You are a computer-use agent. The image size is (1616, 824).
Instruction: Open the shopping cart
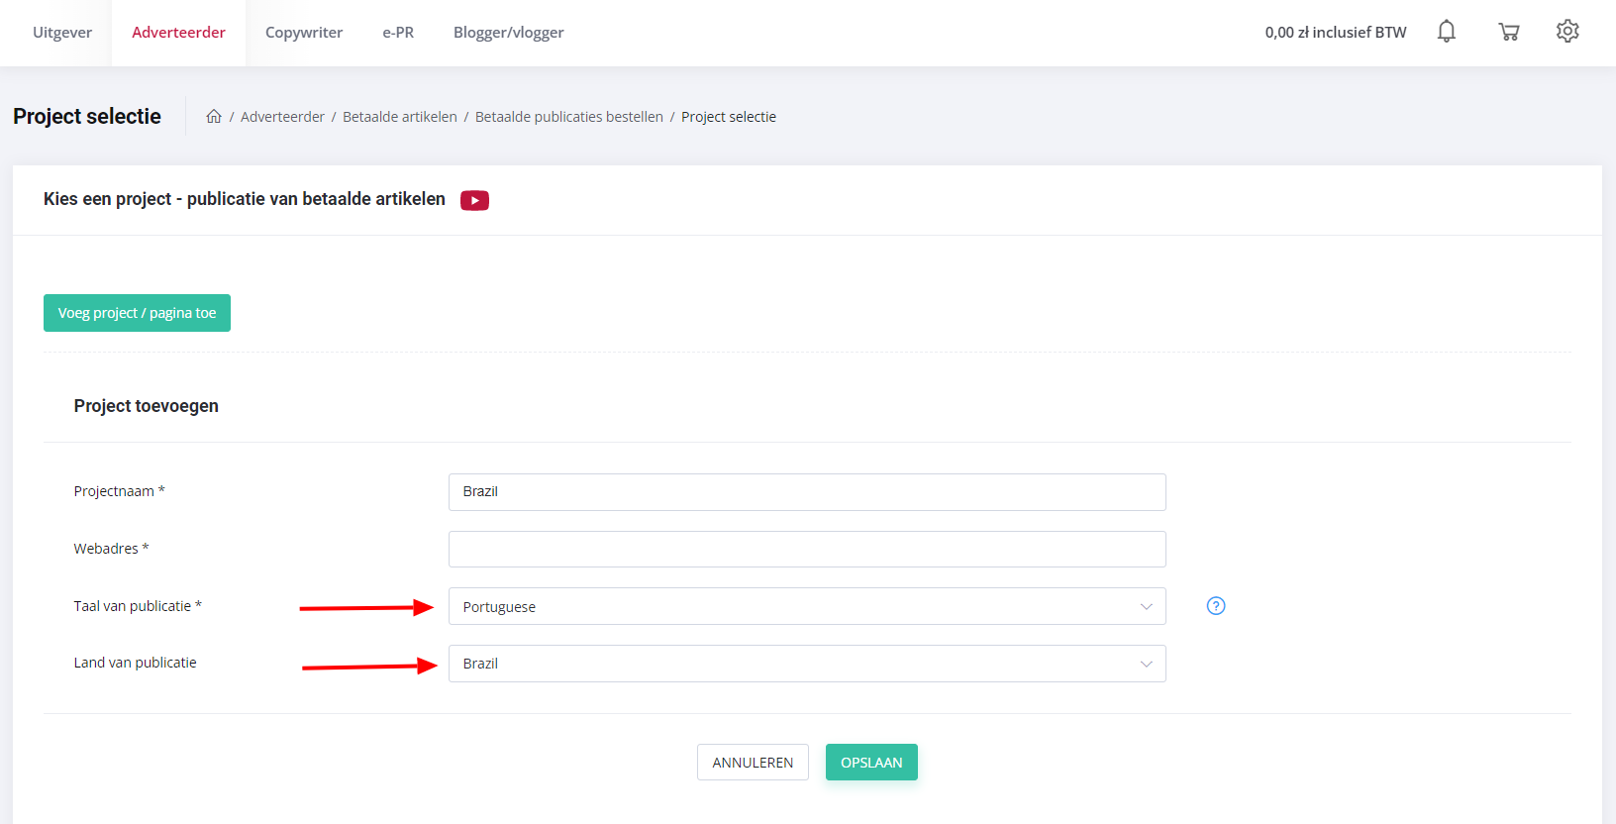pyautogui.click(x=1509, y=32)
